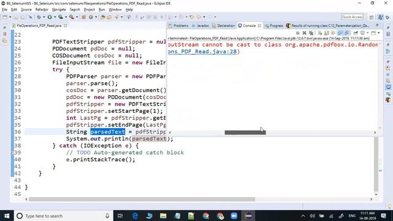This screenshot has height=221, width=393.
Task: Click the editor vertical scrollbar down arrow
Action: [376, 194]
